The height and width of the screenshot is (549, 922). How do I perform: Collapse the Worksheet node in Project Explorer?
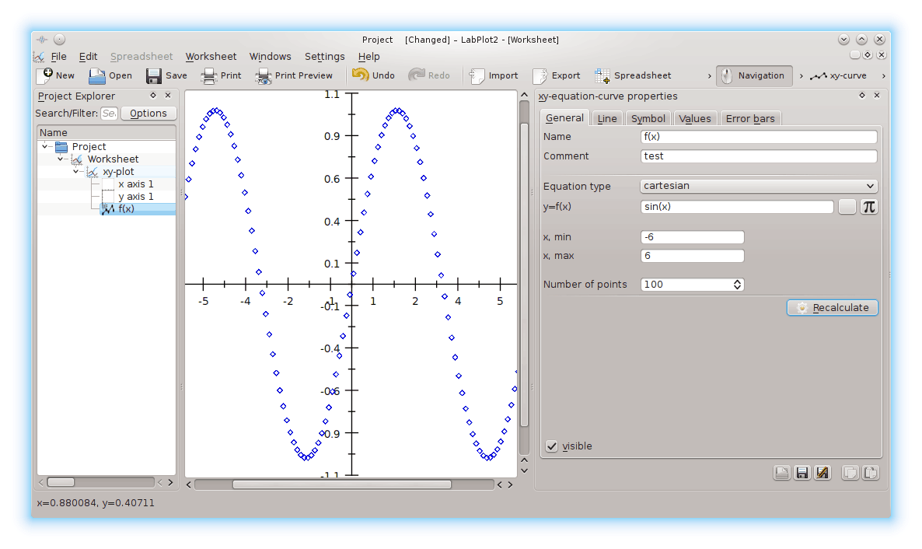pos(60,159)
